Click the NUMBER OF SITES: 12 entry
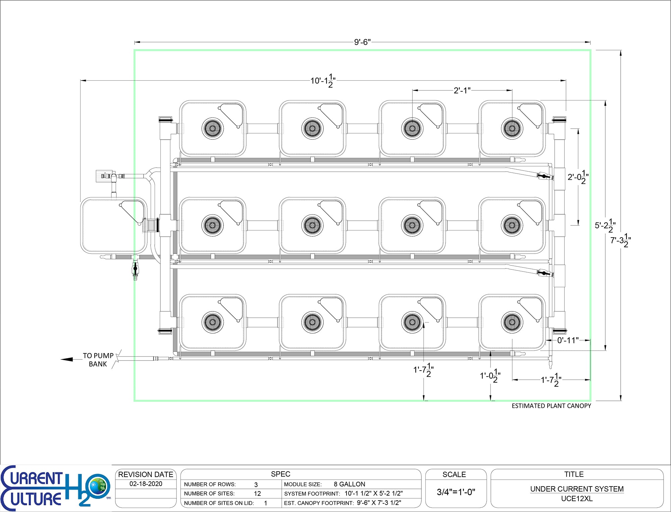The width and height of the screenshot is (671, 512). click(x=222, y=494)
